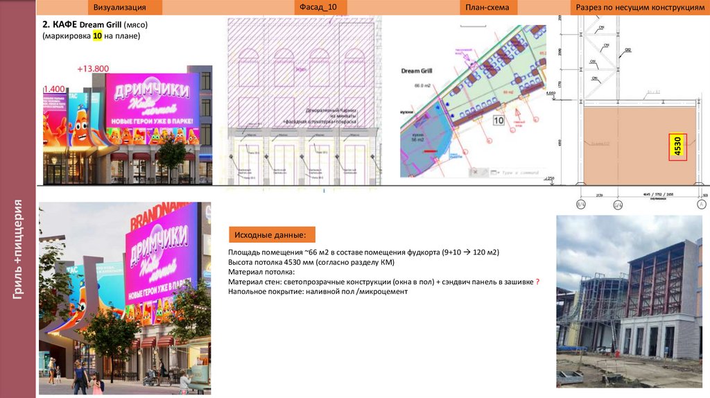Click the leftmost axis circle 'В/4'
The height and width of the screenshot is (398, 710).
click(x=581, y=205)
